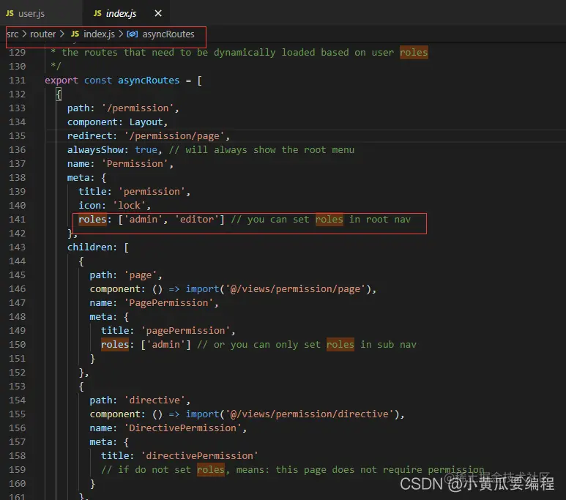
Task: Click highlighted 'roles' in line 129 comment
Action: (414, 53)
